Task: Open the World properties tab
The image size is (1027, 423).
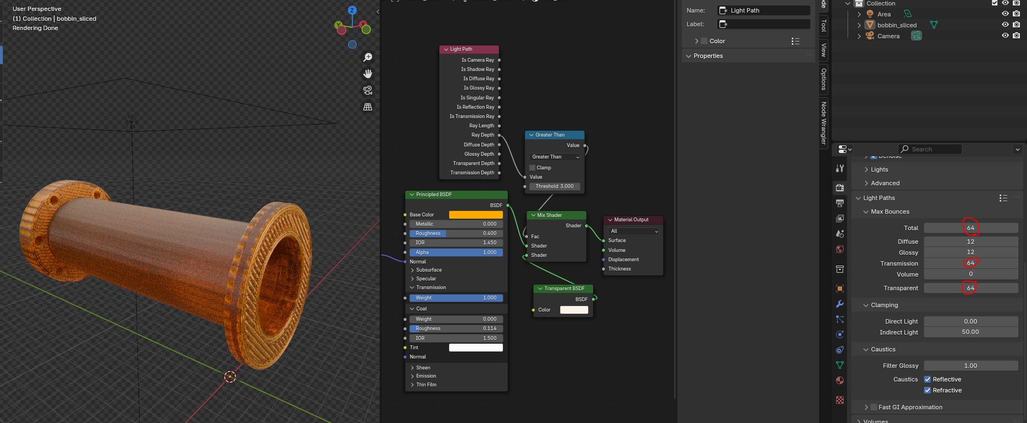Action: point(840,249)
